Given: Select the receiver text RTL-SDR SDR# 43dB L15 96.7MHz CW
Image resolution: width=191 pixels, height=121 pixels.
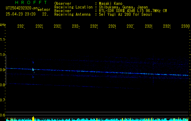Looking at the screenshot, I should tap(133, 11).
